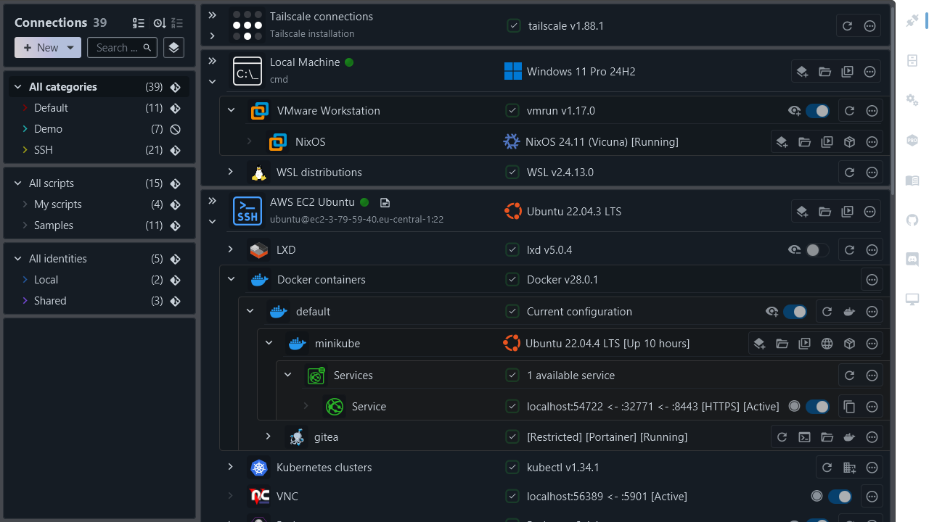Click the GitHub icon in right sidebar

[912, 220]
